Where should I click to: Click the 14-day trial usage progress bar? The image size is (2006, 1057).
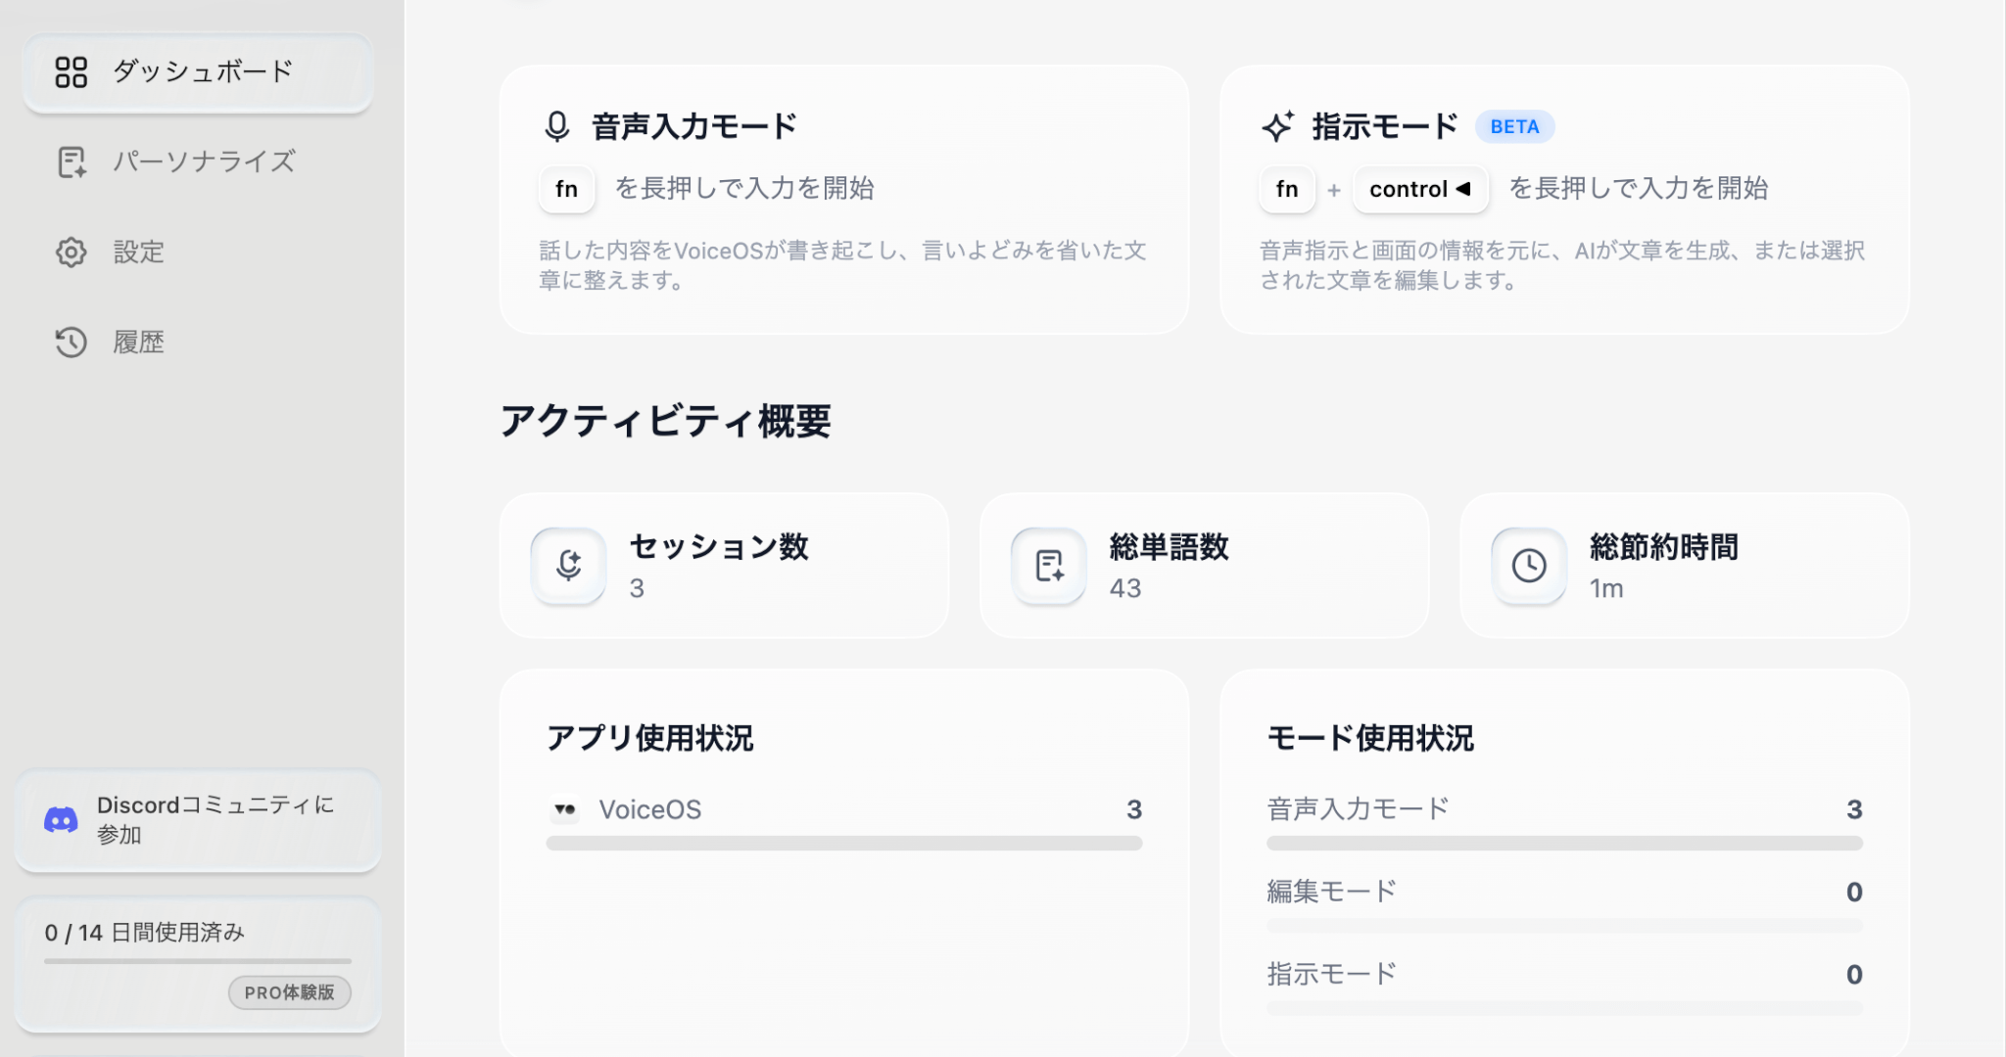point(198,961)
